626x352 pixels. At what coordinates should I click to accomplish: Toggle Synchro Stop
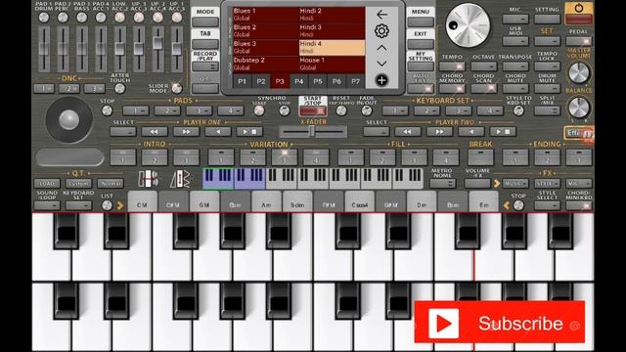click(285, 110)
